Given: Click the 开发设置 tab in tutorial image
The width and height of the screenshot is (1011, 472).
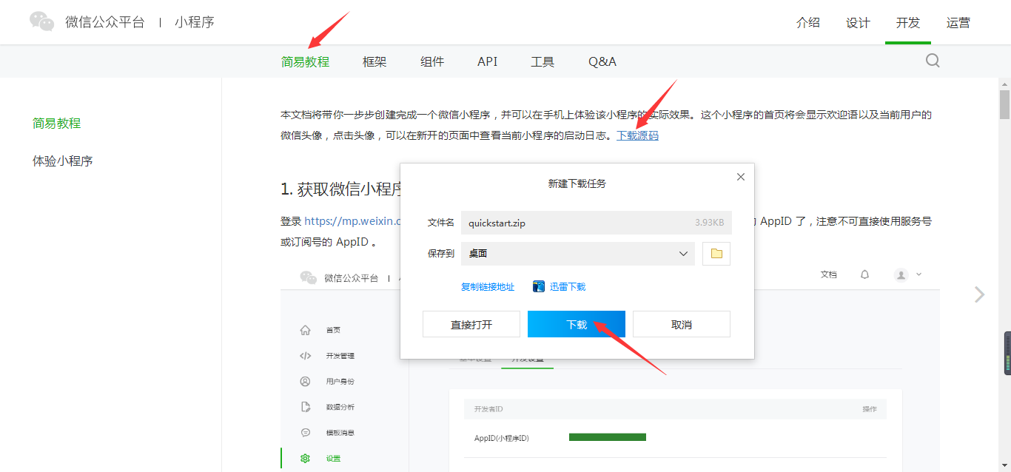Looking at the screenshot, I should pyautogui.click(x=527, y=359).
